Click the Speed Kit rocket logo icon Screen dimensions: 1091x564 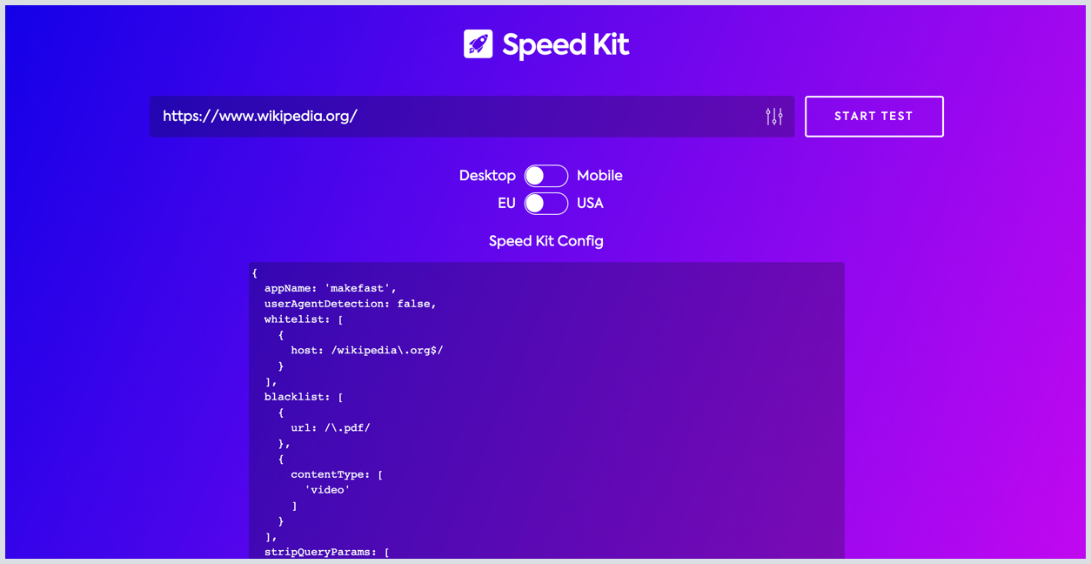pyautogui.click(x=479, y=44)
